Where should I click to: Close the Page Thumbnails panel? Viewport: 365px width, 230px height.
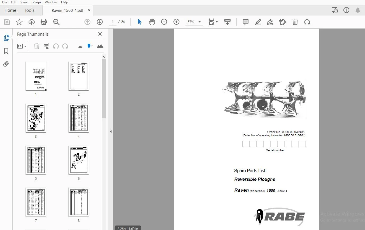click(100, 34)
